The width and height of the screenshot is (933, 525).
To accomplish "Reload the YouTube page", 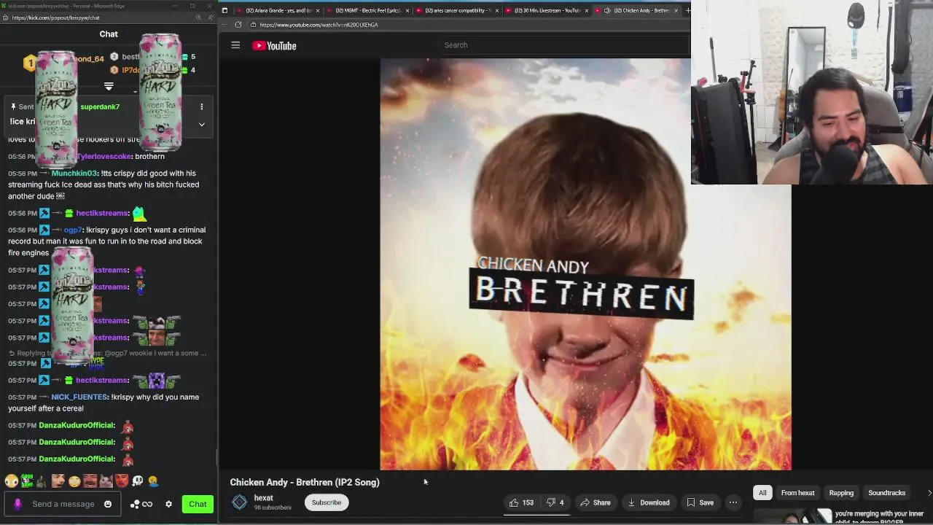I will (238, 25).
